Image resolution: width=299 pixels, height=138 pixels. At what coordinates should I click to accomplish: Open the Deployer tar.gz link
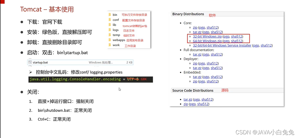tap(197, 68)
